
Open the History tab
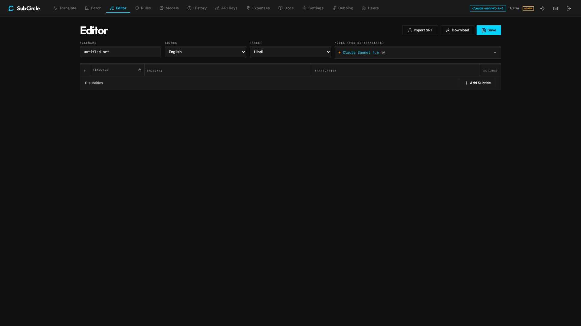point(197,8)
